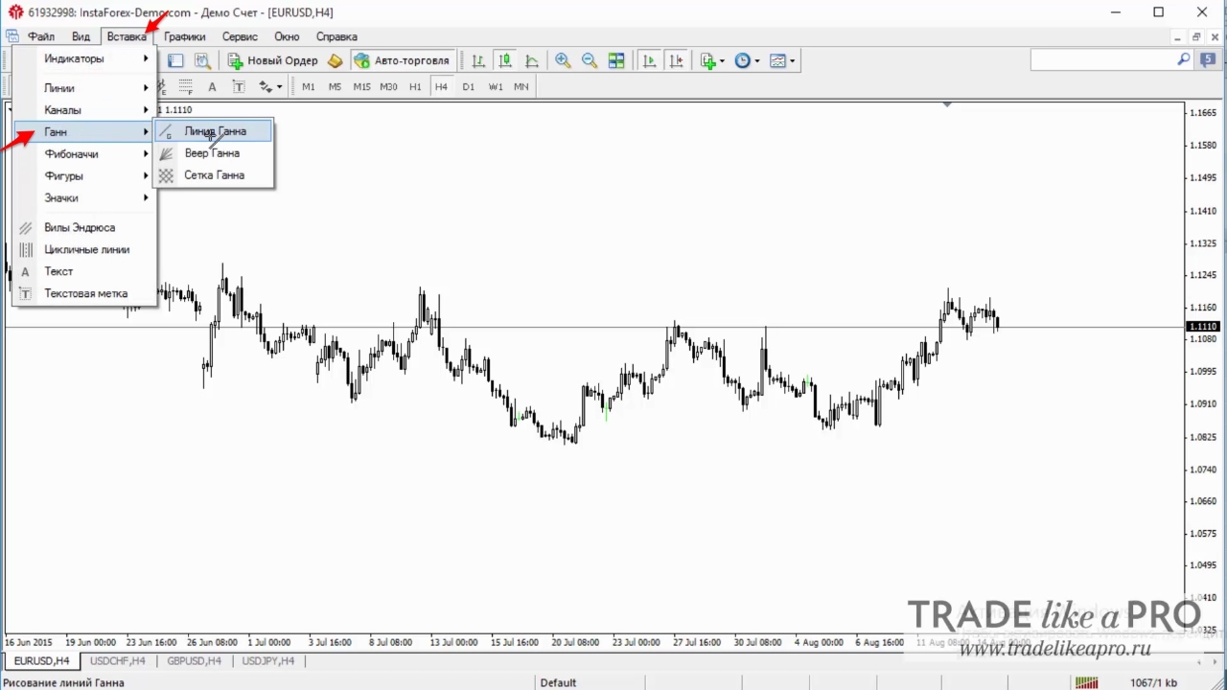This screenshot has width=1227, height=690.
Task: Click the search input field
Action: pos(1102,59)
